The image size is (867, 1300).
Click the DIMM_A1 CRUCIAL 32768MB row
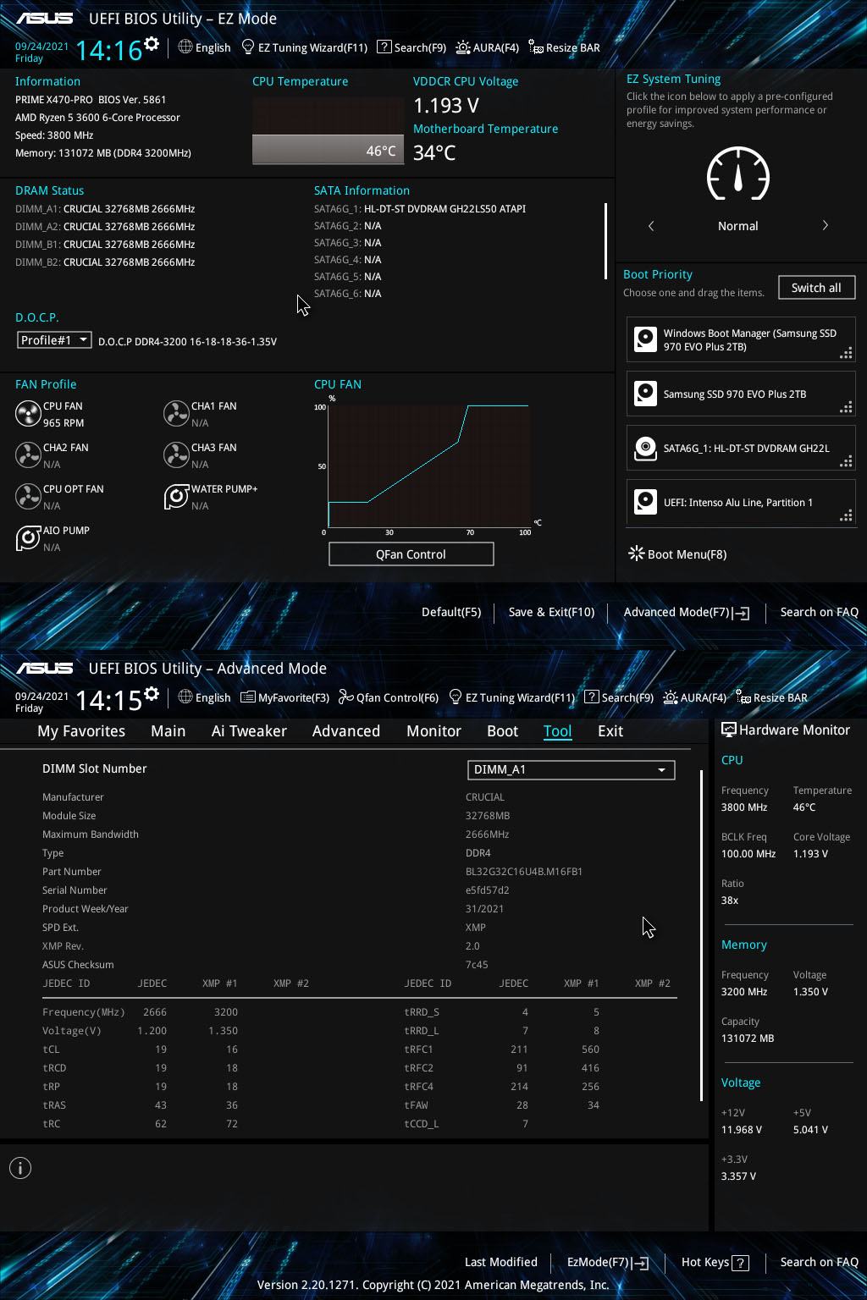point(105,208)
